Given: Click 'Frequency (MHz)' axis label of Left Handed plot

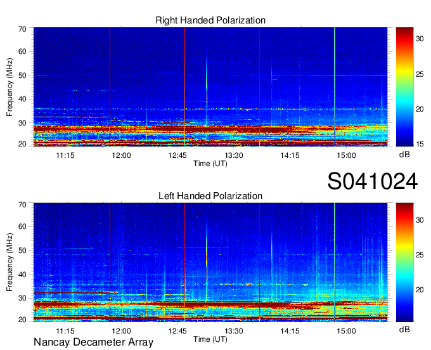Looking at the screenshot, I should click(10, 262).
